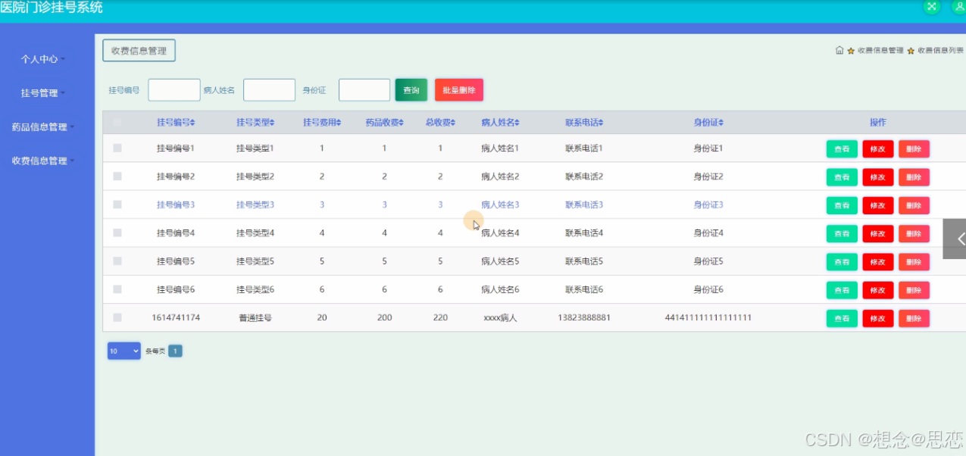Focus the 病人姓名 search input field
The width and height of the screenshot is (966, 456).
(269, 90)
